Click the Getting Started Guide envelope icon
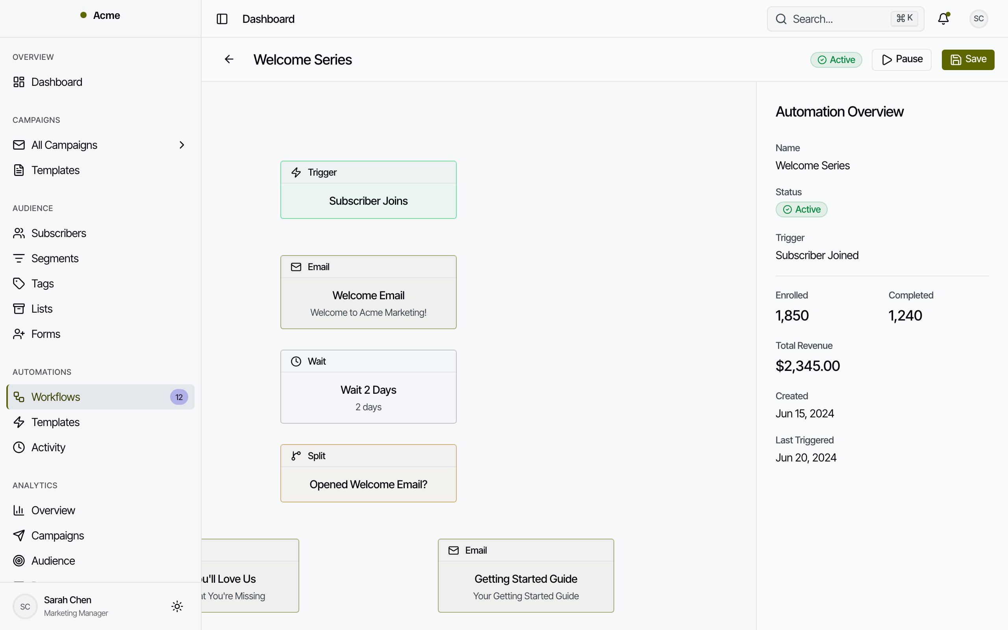This screenshot has width=1008, height=630. click(454, 550)
